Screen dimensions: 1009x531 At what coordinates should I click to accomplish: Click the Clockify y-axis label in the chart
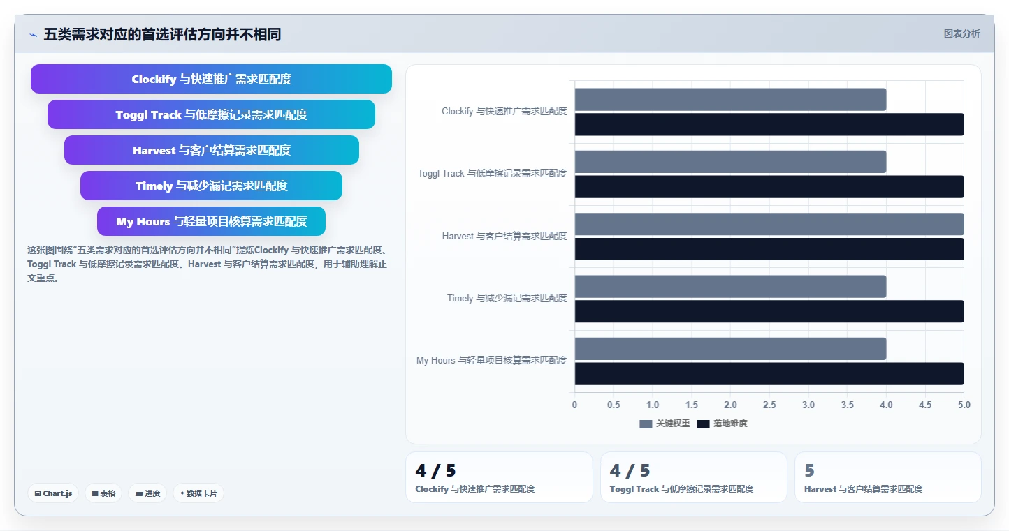tap(504, 111)
